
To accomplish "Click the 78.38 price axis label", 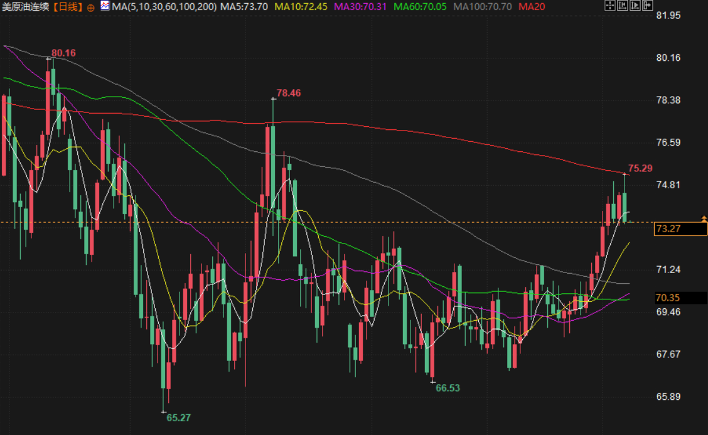I will tap(668, 100).
